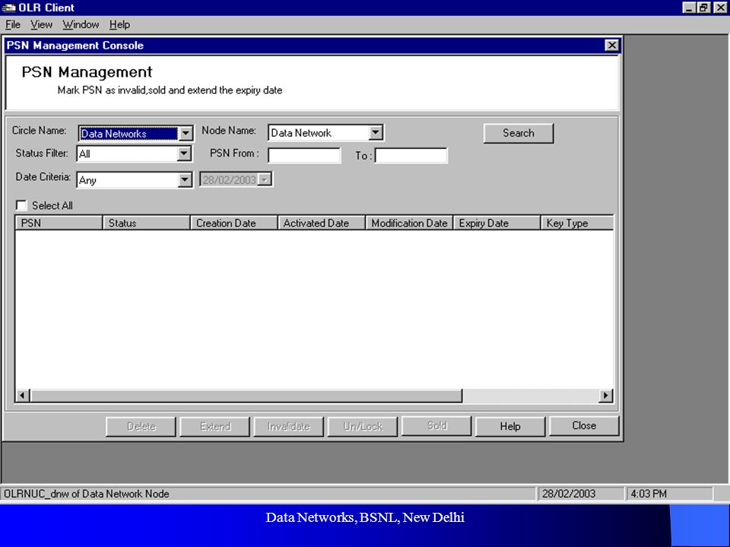Click the horizontal scrollbar right arrow
Viewport: 730px width, 547px height.
[606, 395]
